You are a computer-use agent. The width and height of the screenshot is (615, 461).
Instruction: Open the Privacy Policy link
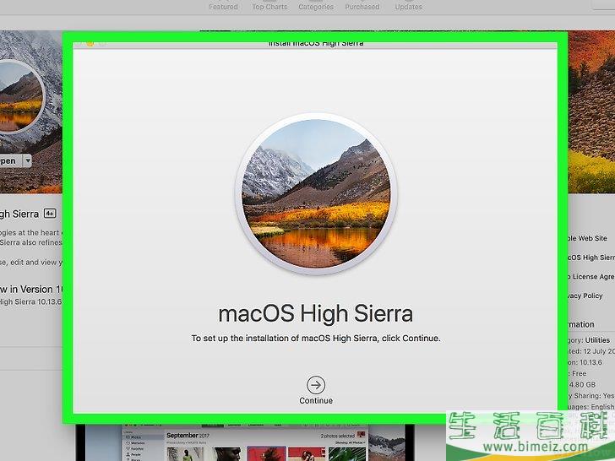tap(585, 296)
